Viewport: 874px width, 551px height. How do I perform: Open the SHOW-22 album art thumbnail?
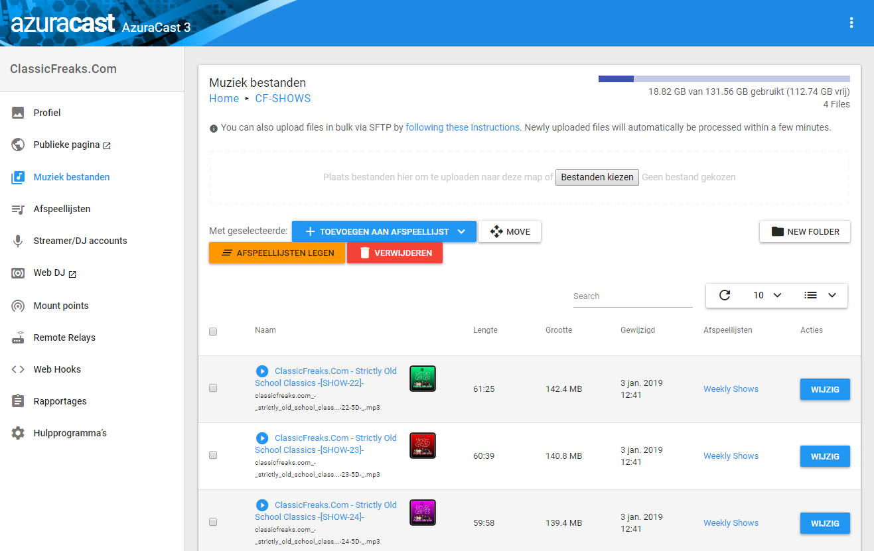423,379
